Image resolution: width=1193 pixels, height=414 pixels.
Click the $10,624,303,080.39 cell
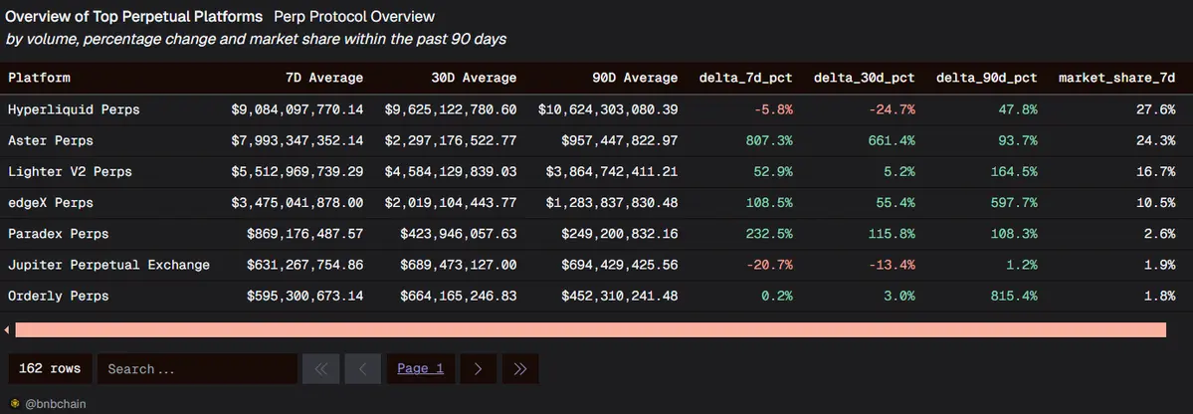tap(608, 109)
